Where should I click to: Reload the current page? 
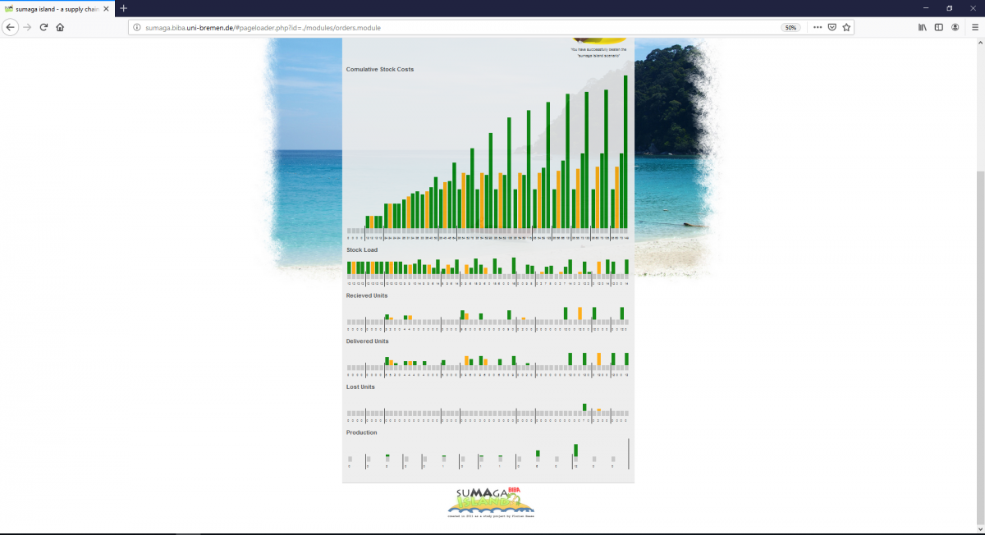[44, 27]
